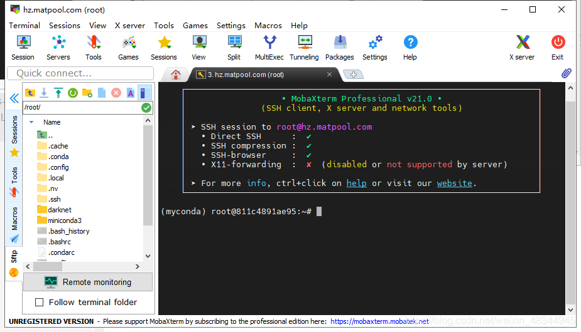Image resolution: width=581 pixels, height=332 pixels.
Task: Close the hz.matpool.com session tab
Action: tap(329, 75)
